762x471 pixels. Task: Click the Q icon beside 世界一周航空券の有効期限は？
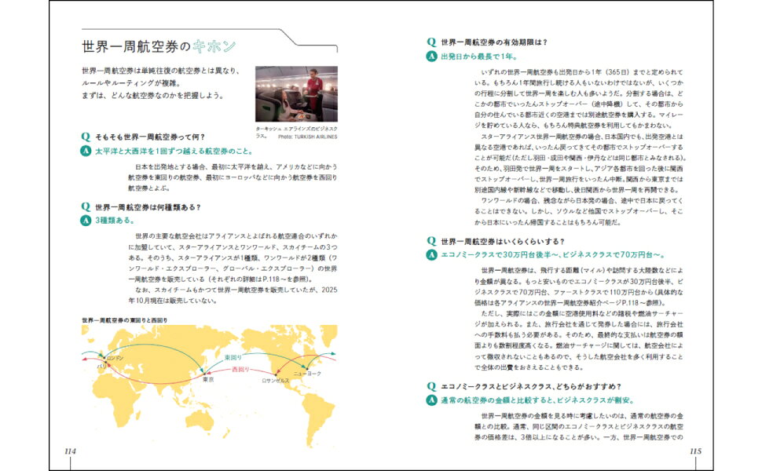tap(431, 42)
